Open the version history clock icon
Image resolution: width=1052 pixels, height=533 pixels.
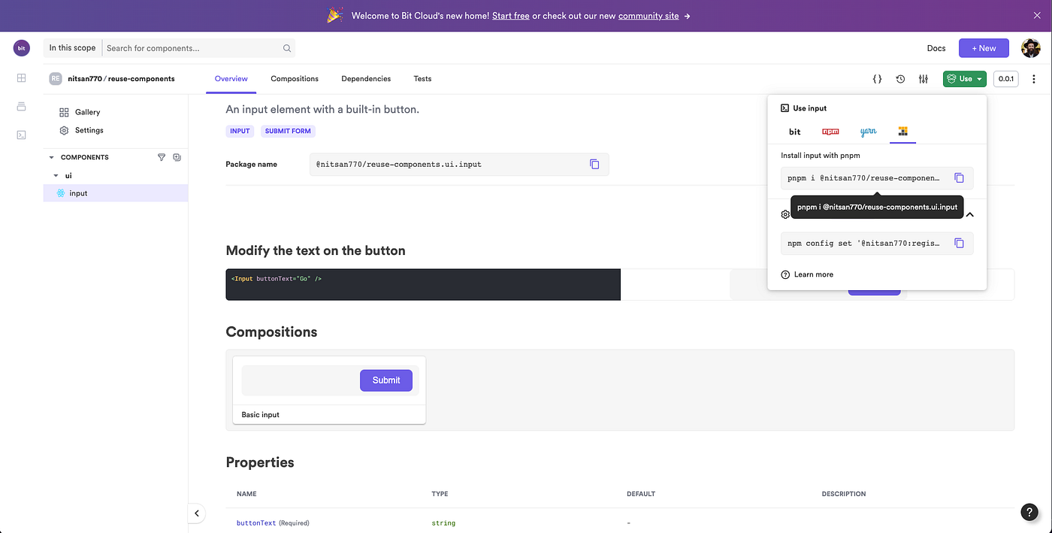[900, 79]
